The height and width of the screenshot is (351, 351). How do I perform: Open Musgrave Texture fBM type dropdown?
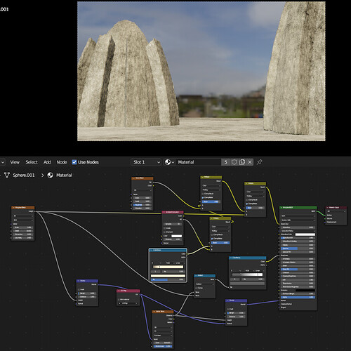[x=22, y=220]
